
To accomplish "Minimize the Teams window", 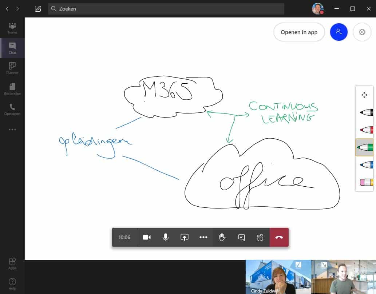I will [x=337, y=9].
